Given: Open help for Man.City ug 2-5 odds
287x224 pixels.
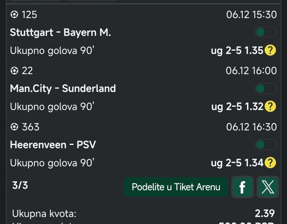Looking at the screenshot, I should click(x=270, y=106).
